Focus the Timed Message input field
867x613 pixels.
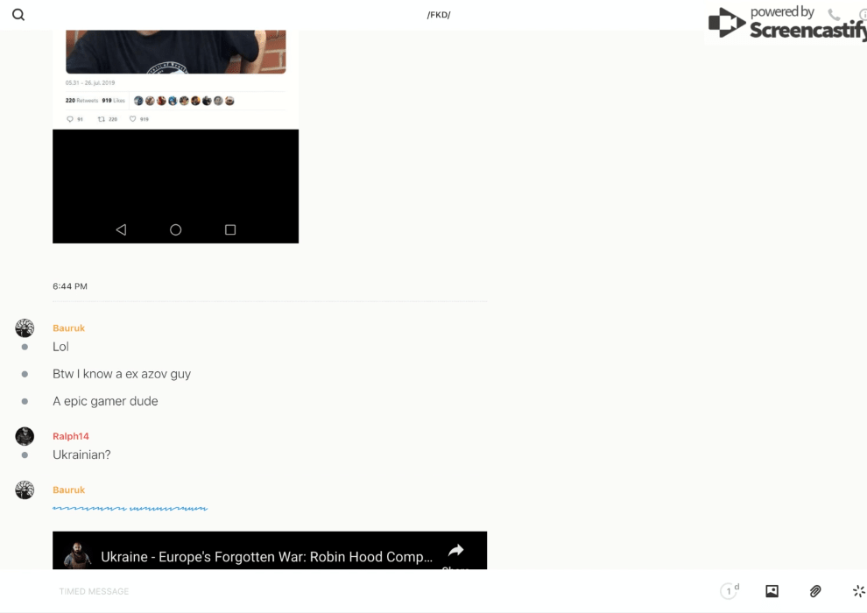click(x=350, y=591)
